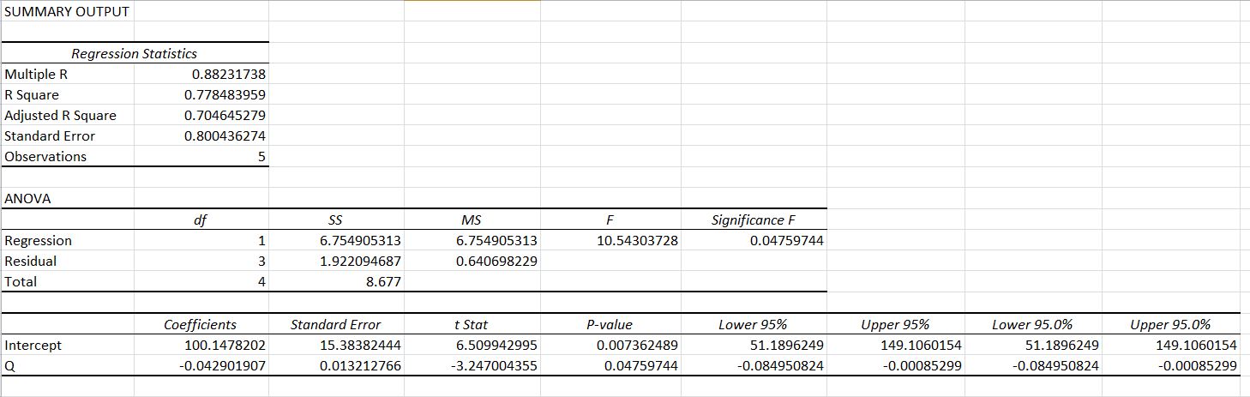1250x397 pixels.
Task: Click the Q t Stat value -3.247004355
Action: 496,366
